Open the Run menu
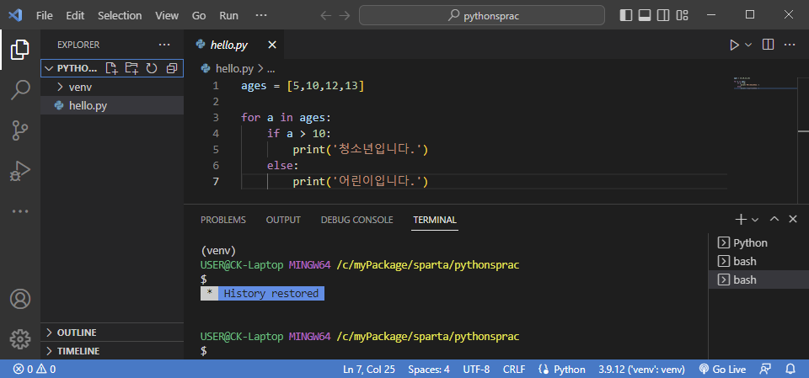 pyautogui.click(x=228, y=15)
